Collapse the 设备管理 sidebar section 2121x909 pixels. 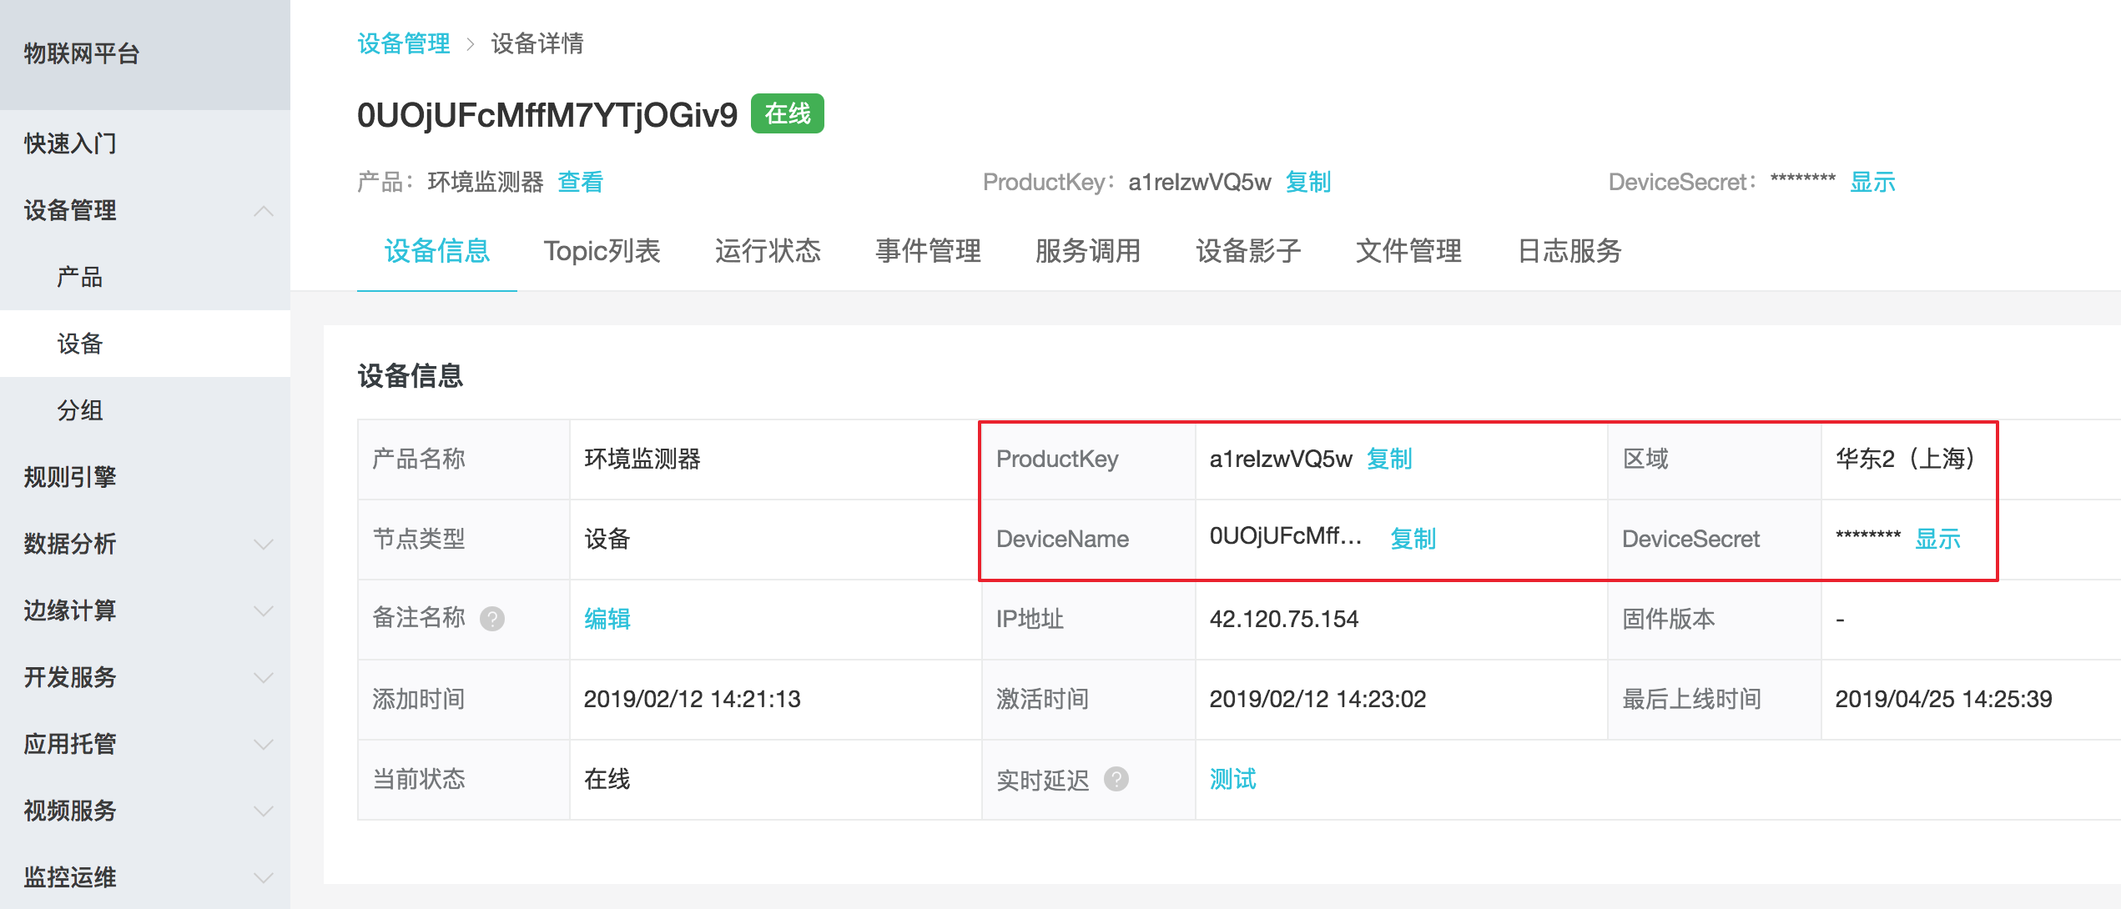pyautogui.click(x=263, y=211)
